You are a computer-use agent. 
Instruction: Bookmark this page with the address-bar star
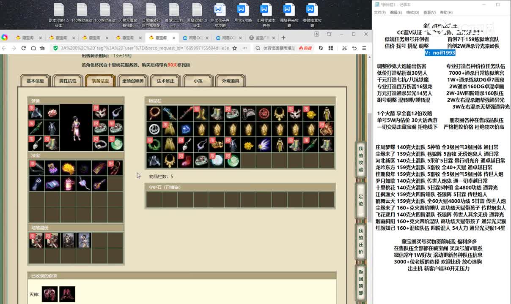[235, 48]
